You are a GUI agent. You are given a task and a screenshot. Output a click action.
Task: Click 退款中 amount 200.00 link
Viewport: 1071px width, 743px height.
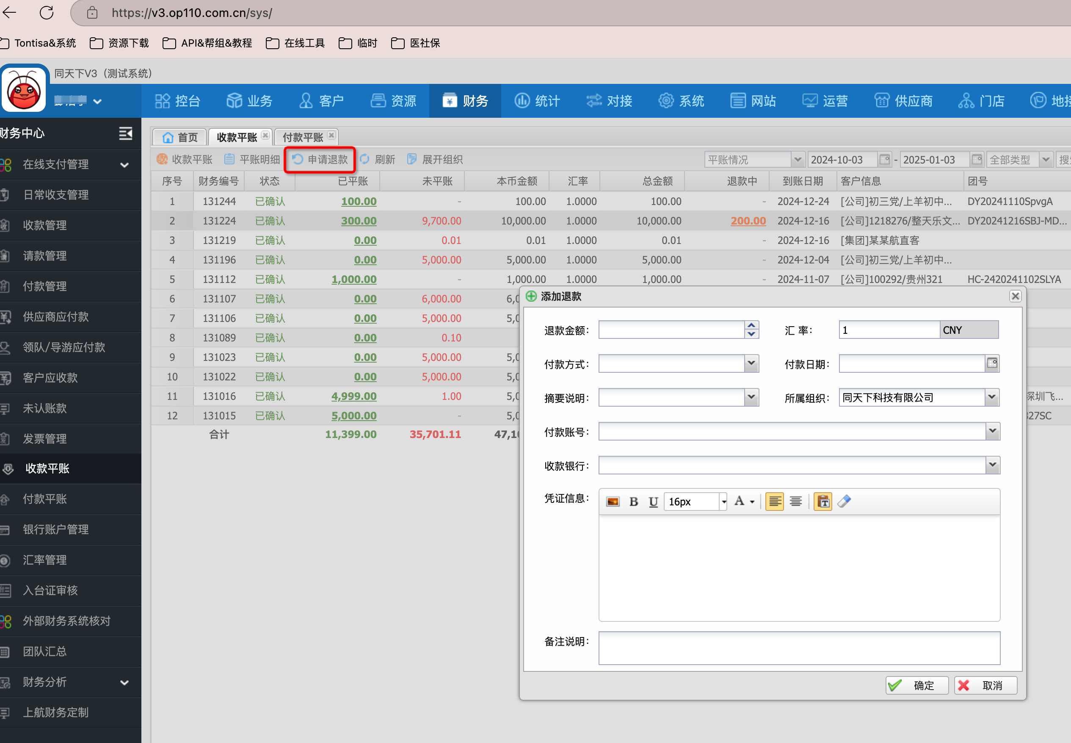coord(748,221)
